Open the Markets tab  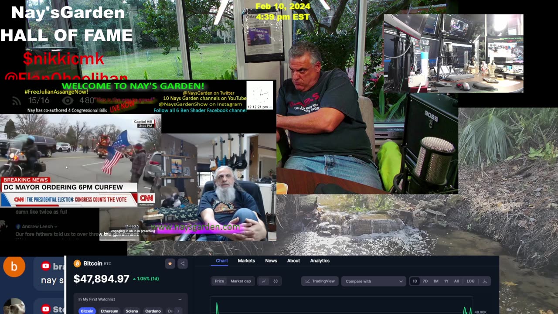pos(246,261)
